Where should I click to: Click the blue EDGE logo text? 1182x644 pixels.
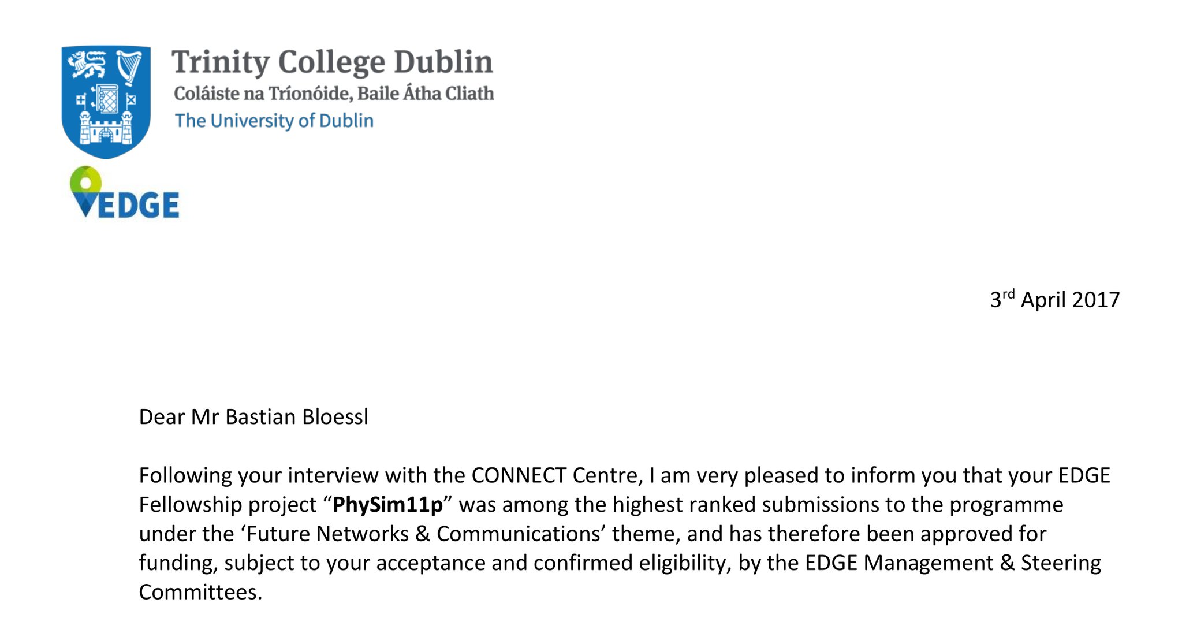pyautogui.click(x=138, y=205)
